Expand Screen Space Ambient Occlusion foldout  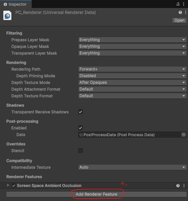click(8, 185)
